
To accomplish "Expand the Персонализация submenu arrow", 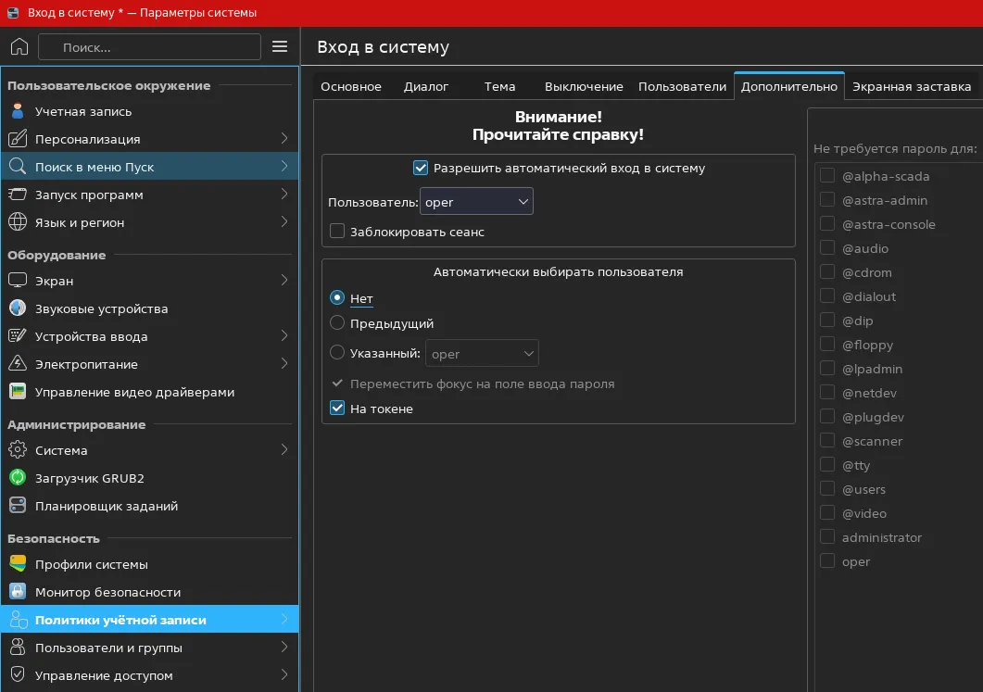I will tap(284, 139).
